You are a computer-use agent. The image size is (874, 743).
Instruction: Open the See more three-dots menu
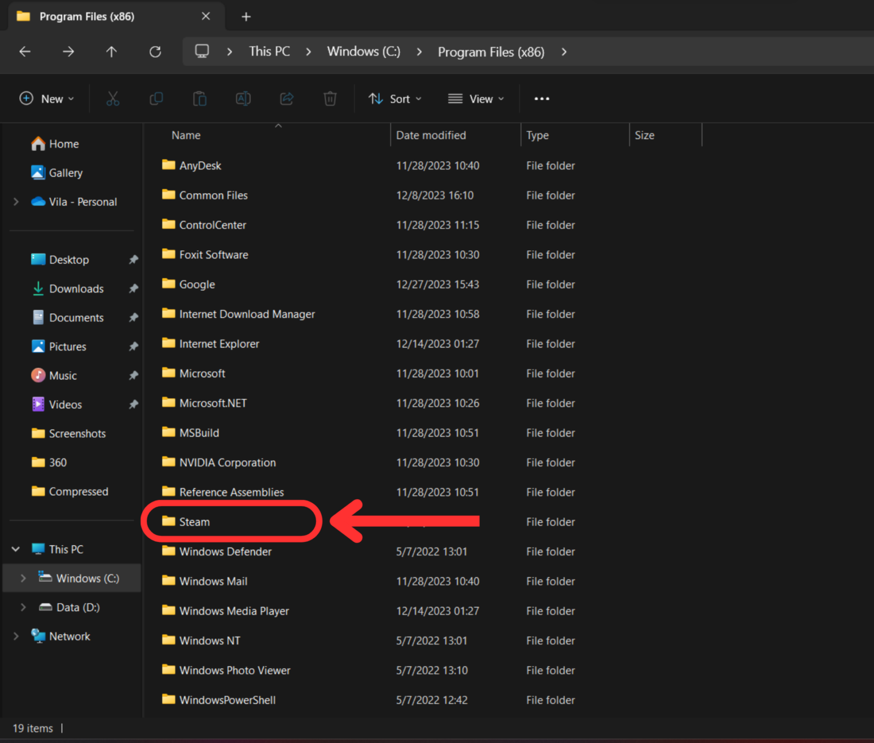point(542,99)
